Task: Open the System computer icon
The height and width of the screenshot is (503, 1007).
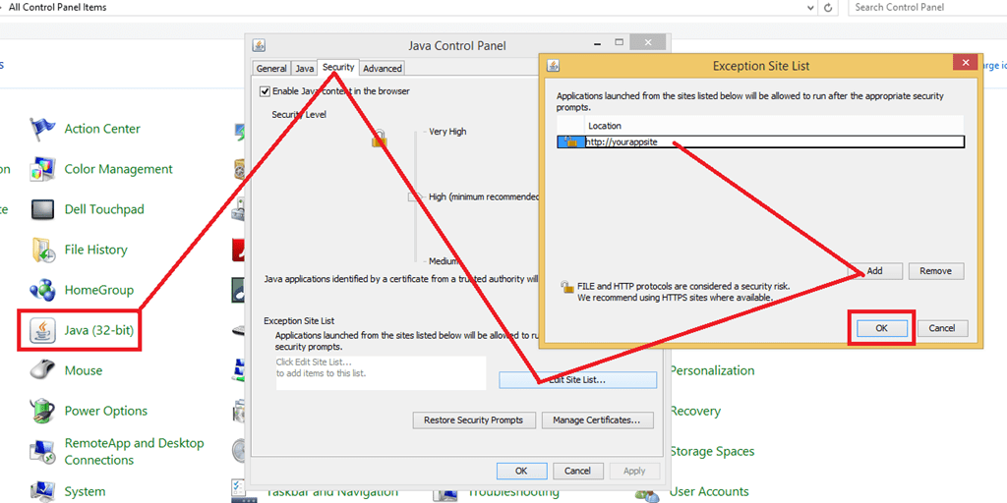Action: click(x=43, y=491)
